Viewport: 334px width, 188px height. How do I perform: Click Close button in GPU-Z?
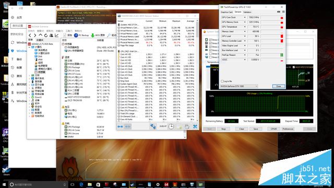pyautogui.click(x=279, y=86)
